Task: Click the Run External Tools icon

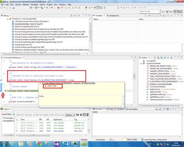Action: 42,8
